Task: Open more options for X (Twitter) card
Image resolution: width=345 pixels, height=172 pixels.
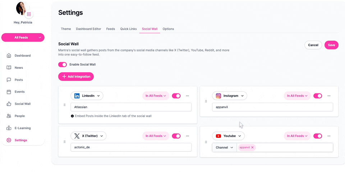Action: [188, 136]
